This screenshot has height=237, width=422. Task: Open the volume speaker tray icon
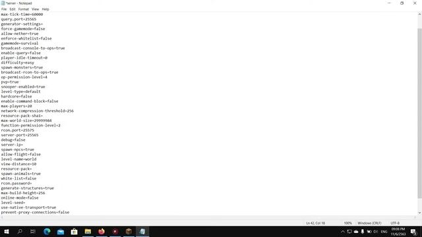click(375, 232)
